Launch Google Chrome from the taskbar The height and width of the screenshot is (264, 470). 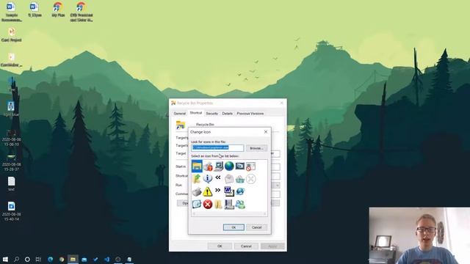62,259
